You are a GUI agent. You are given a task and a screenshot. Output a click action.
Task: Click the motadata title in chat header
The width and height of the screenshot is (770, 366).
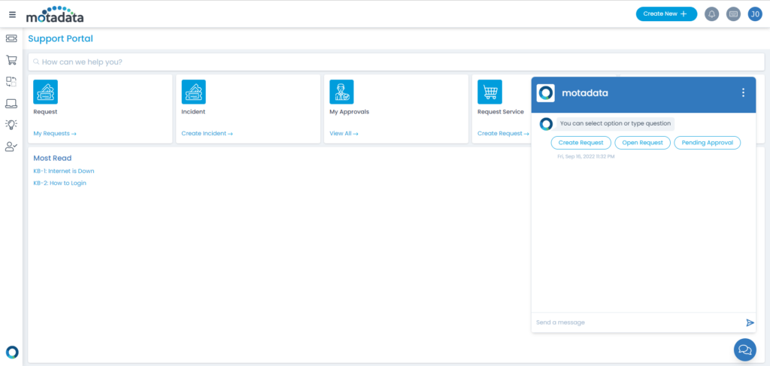coord(585,92)
